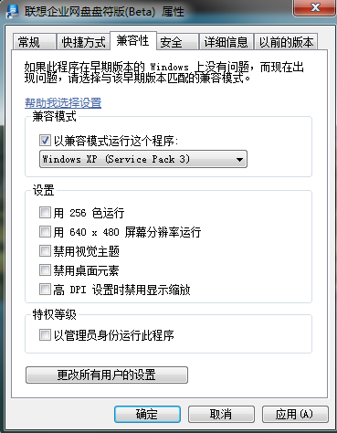Check 高 DPI 设置时禁用显示缩放

pos(45,290)
